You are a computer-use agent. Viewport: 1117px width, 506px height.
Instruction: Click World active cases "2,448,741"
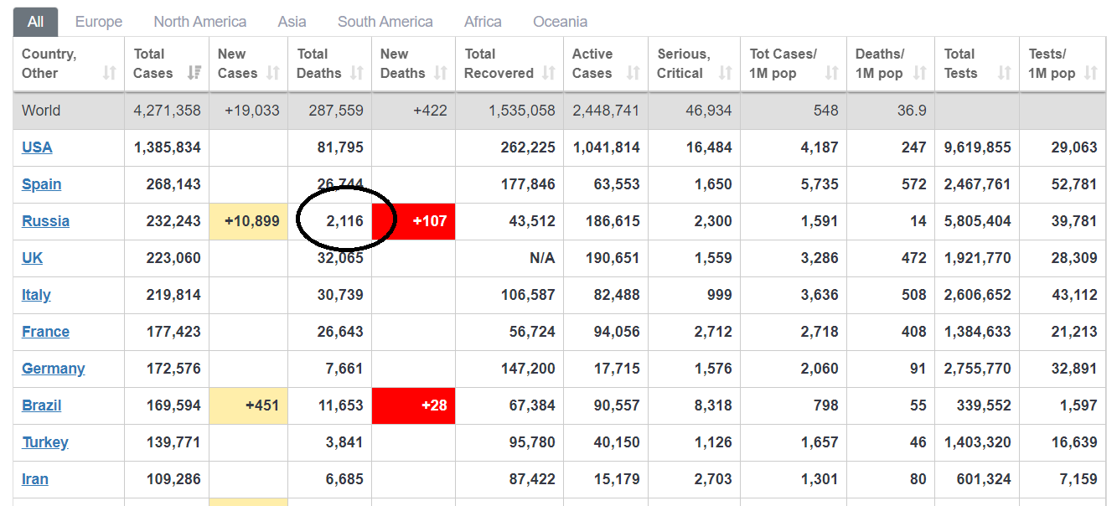pyautogui.click(x=606, y=111)
